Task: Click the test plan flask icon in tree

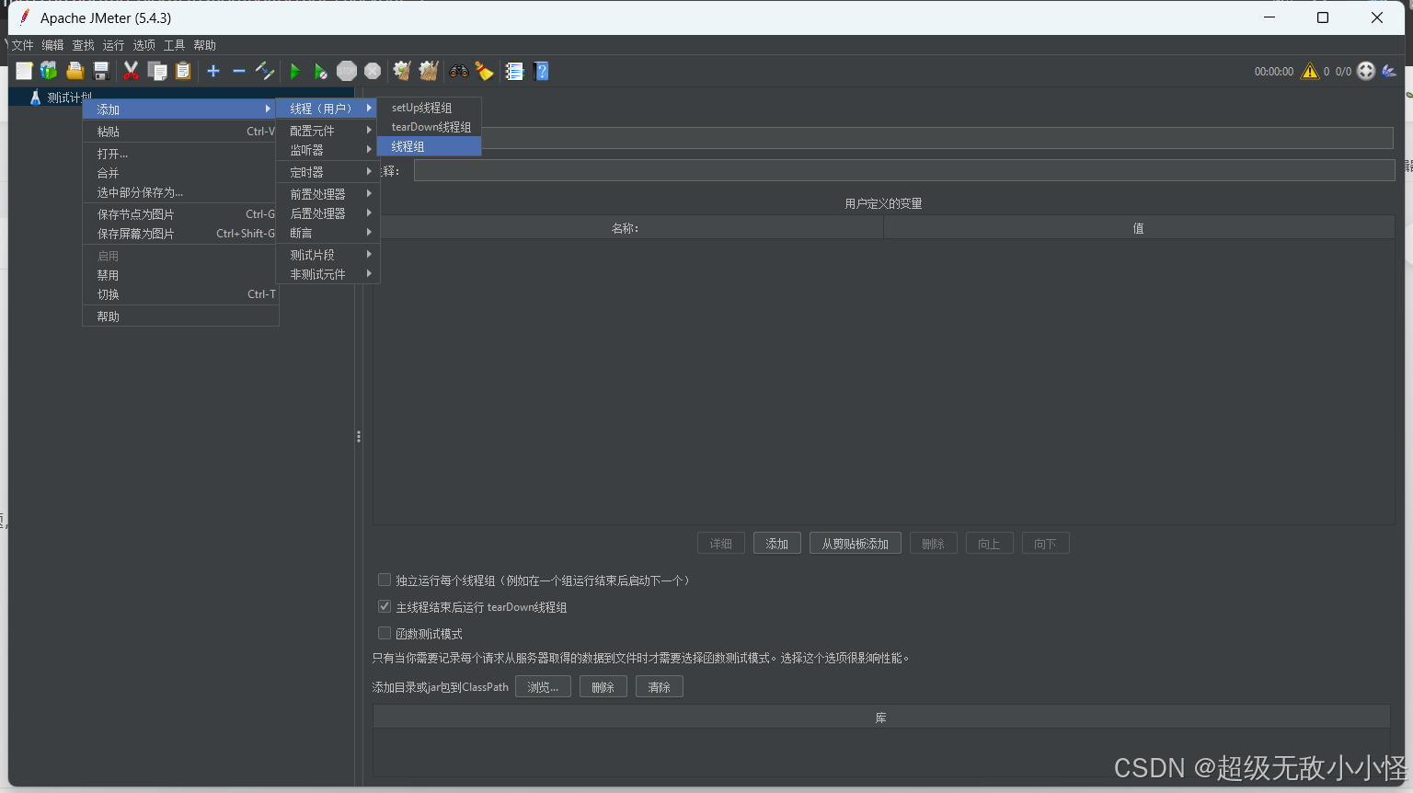Action: tap(35, 98)
